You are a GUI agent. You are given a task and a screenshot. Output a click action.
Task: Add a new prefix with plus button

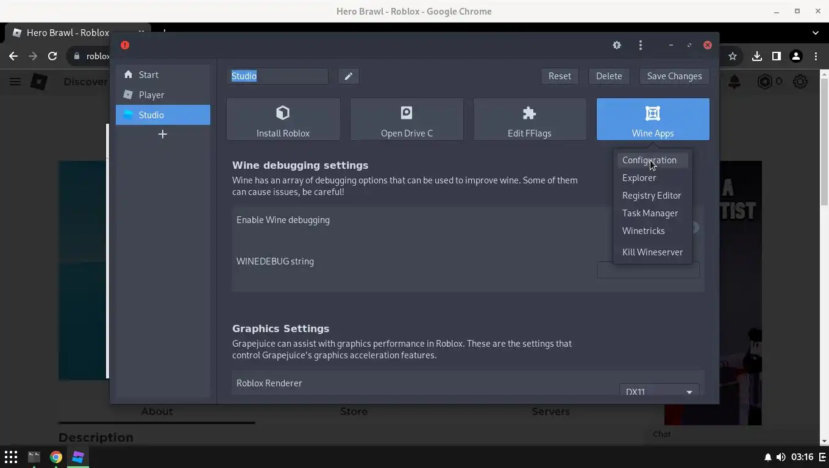(163, 134)
